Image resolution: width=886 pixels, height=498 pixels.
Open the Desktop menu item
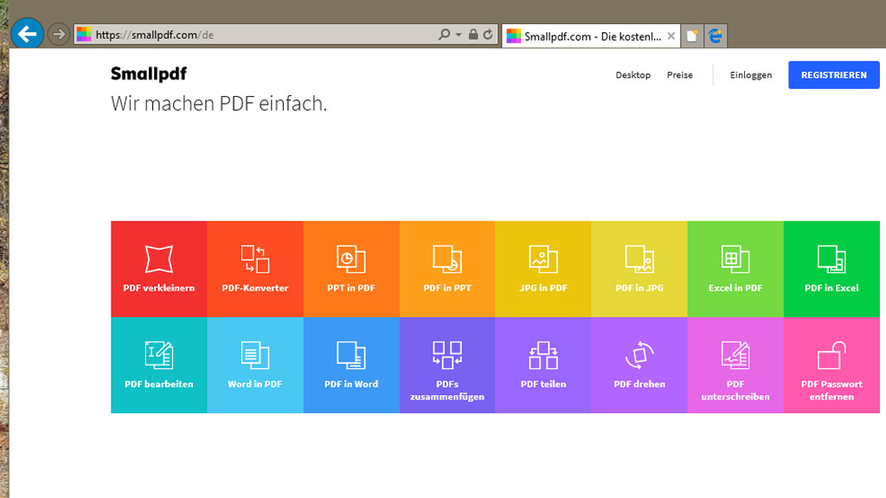[632, 75]
